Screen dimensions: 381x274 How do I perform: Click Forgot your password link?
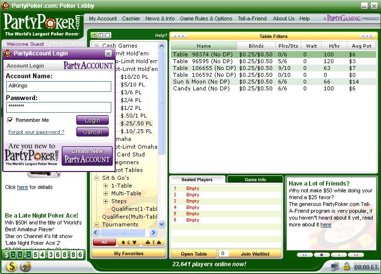36,132
